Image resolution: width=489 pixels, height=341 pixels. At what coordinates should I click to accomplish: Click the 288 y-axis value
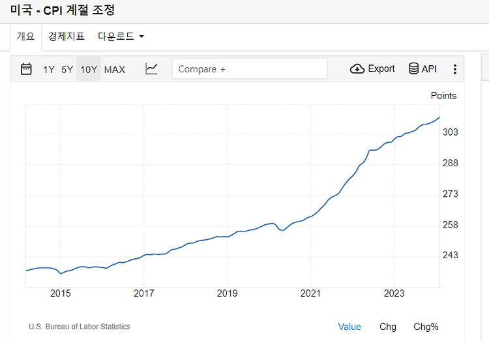click(x=451, y=163)
